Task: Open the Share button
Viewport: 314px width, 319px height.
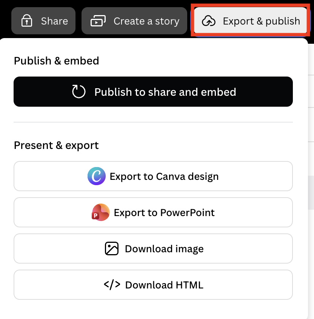Action: click(x=43, y=21)
